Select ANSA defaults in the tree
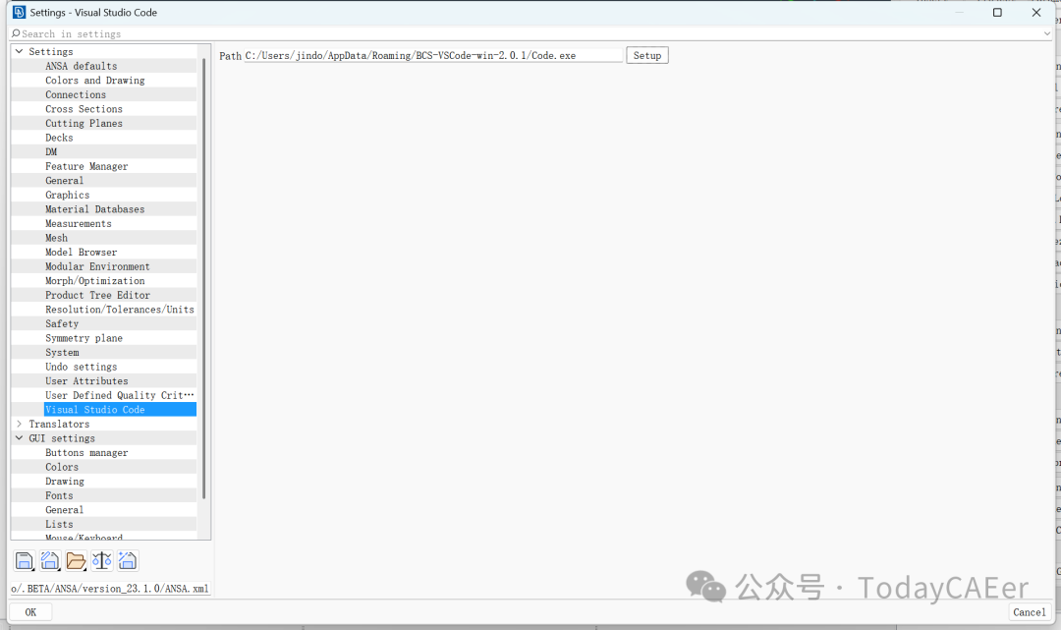Screen dimensions: 1061x630 pos(82,66)
